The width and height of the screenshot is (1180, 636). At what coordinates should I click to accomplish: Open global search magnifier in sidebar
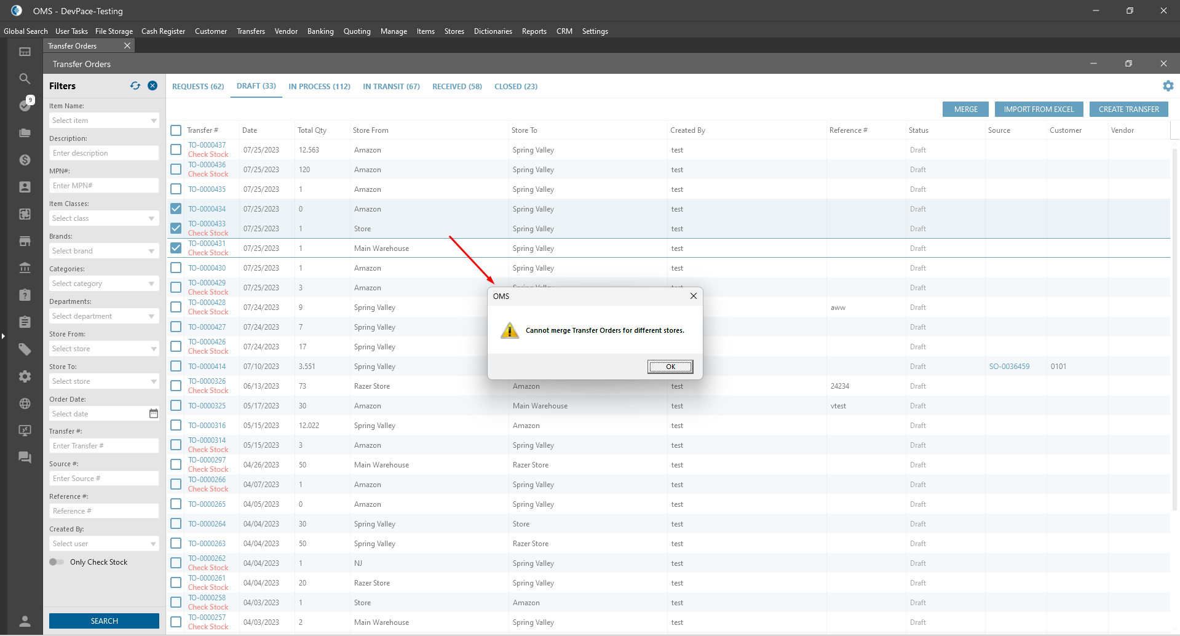[25, 79]
